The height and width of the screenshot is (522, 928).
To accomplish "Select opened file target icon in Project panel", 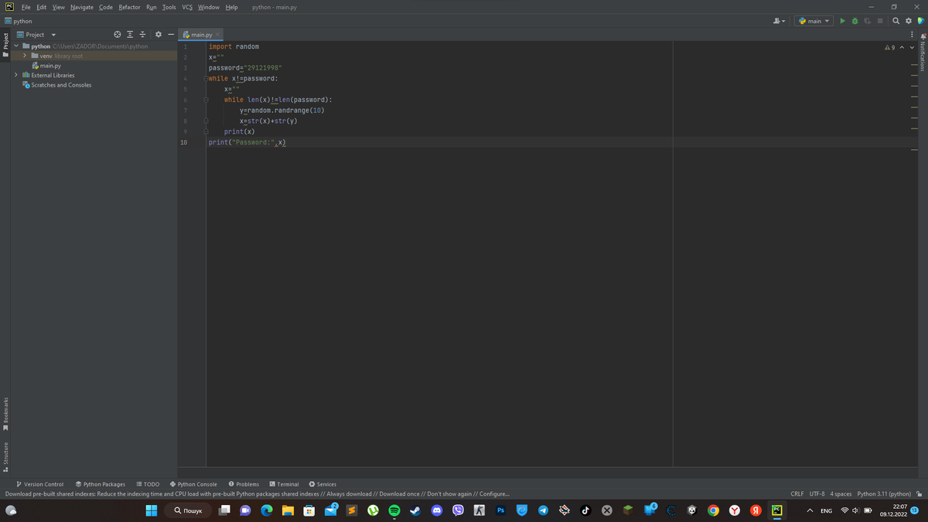I will point(118,35).
